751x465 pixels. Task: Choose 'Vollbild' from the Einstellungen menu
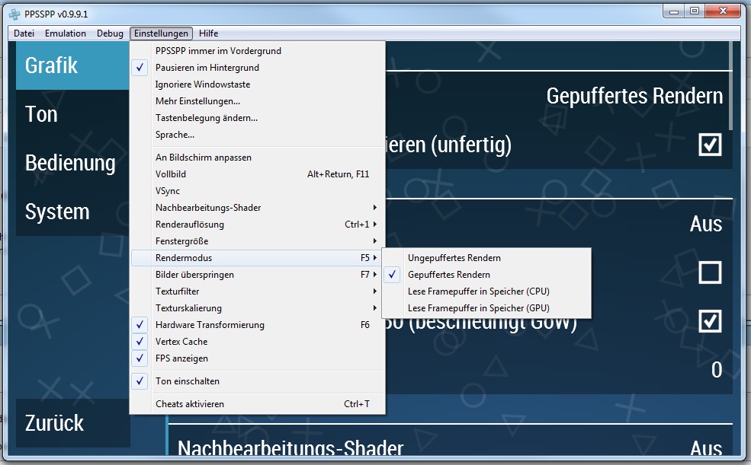pyautogui.click(x=171, y=174)
